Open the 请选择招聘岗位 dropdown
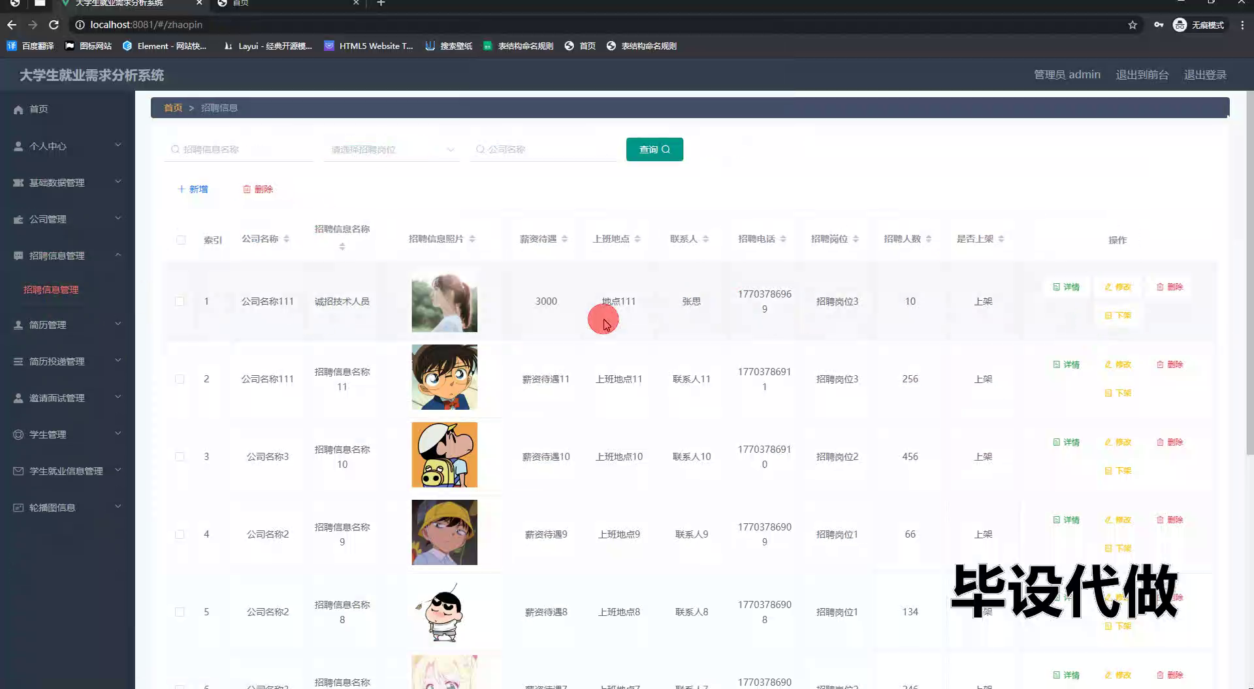The width and height of the screenshot is (1254, 689). 392,150
